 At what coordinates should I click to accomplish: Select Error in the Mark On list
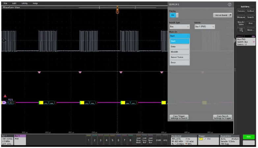pos(180,62)
